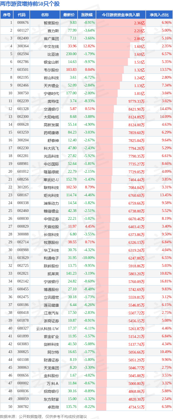Viewport: 173px width, 419px height.
Task: Select stock name 卓胜微
Action: coord(53,407)
